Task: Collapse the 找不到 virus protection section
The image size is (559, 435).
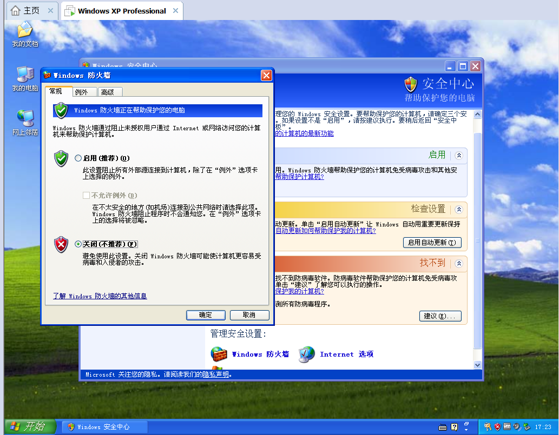Action: pos(459,263)
